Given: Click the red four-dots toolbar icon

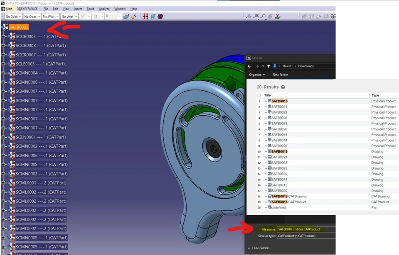Looking at the screenshot, I should (145, 17).
